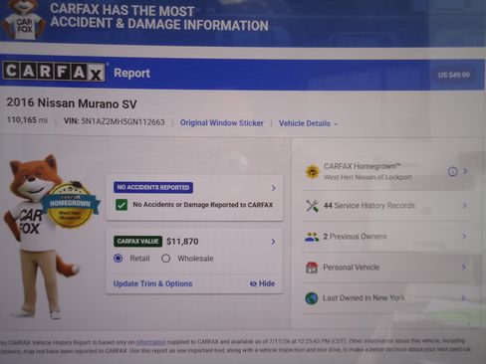Click the $11,870 value amount

click(182, 242)
